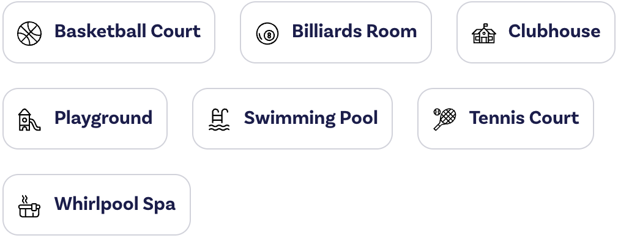Image resolution: width=618 pixels, height=238 pixels.
Task: Open the Tennis Court amenity chip
Action: 505,119
